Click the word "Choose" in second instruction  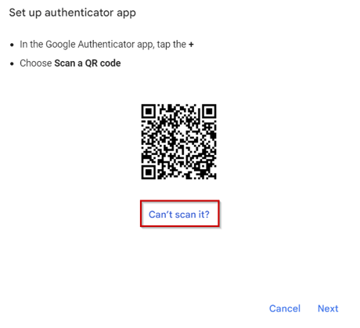pos(36,63)
